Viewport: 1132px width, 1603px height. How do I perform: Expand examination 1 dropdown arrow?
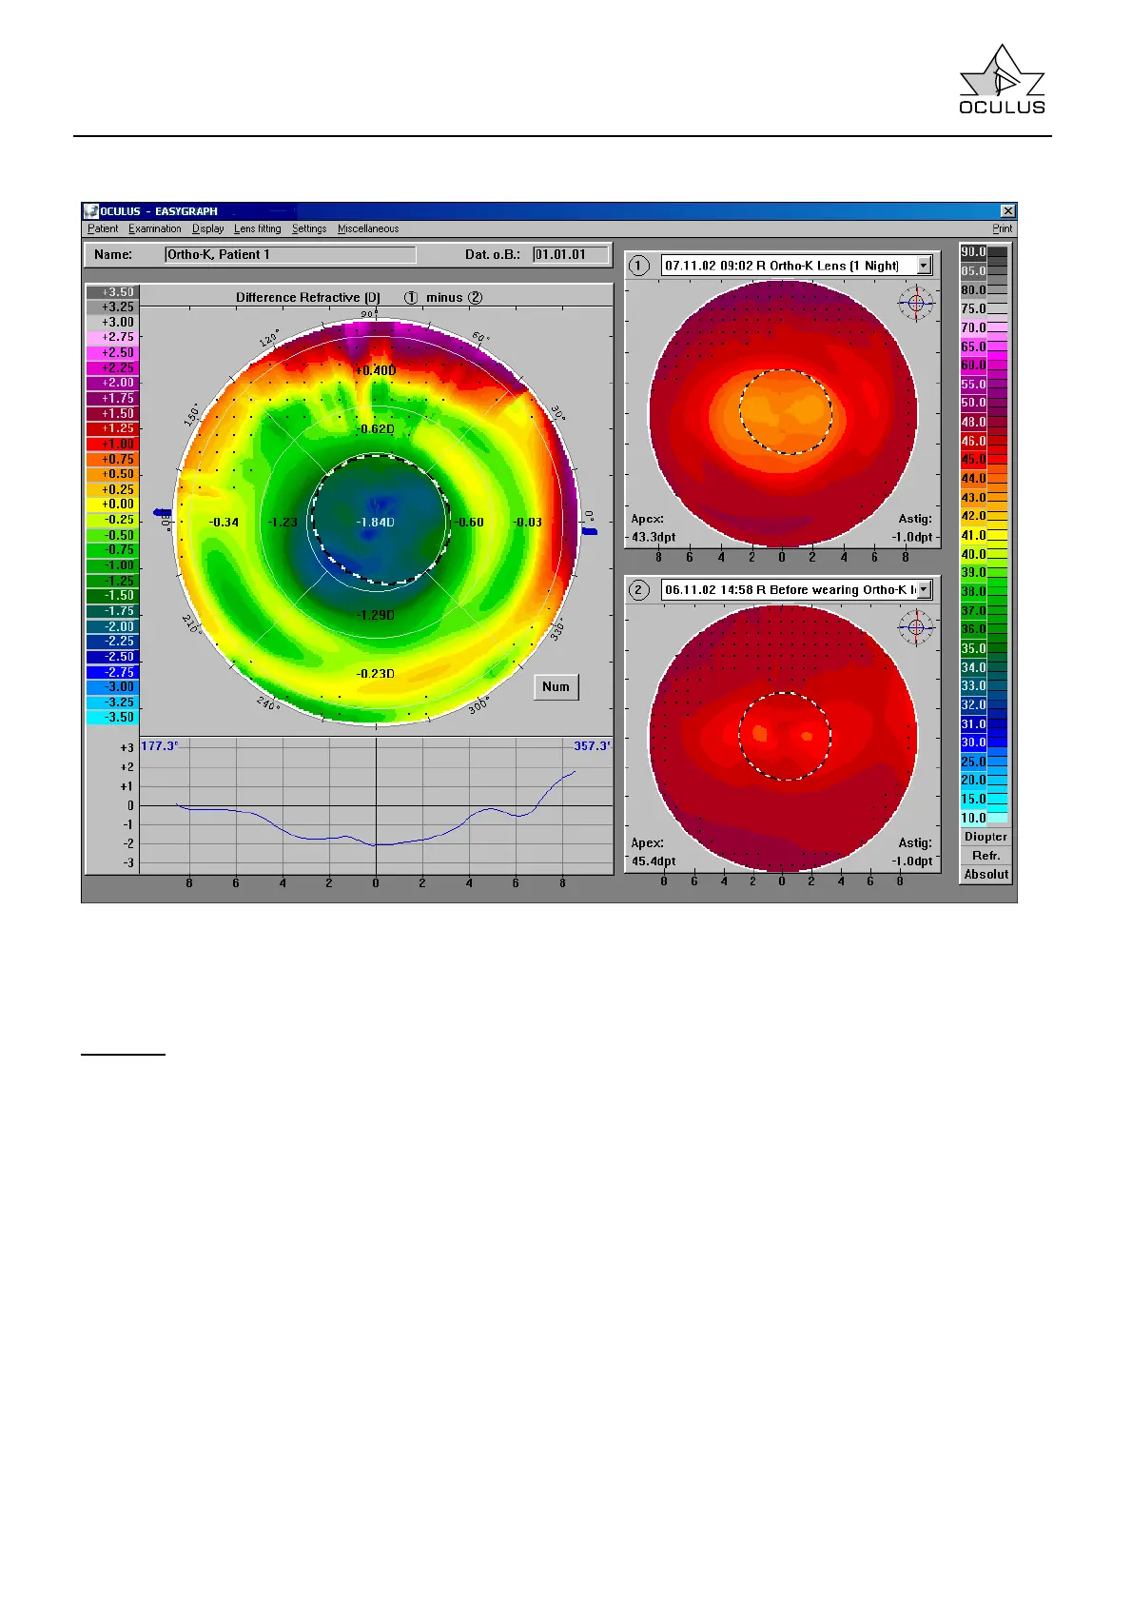(924, 266)
